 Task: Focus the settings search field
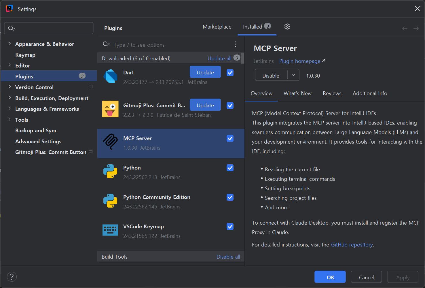(x=49, y=28)
